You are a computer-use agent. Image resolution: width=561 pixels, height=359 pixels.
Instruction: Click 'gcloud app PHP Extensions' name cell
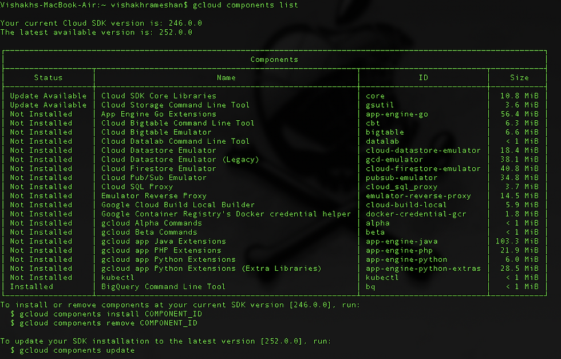tap(161, 251)
